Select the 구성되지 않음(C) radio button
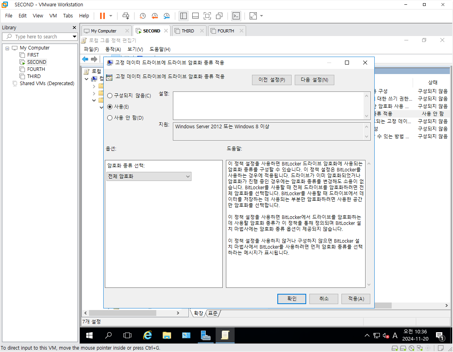453x352 pixels. pyautogui.click(x=110, y=96)
